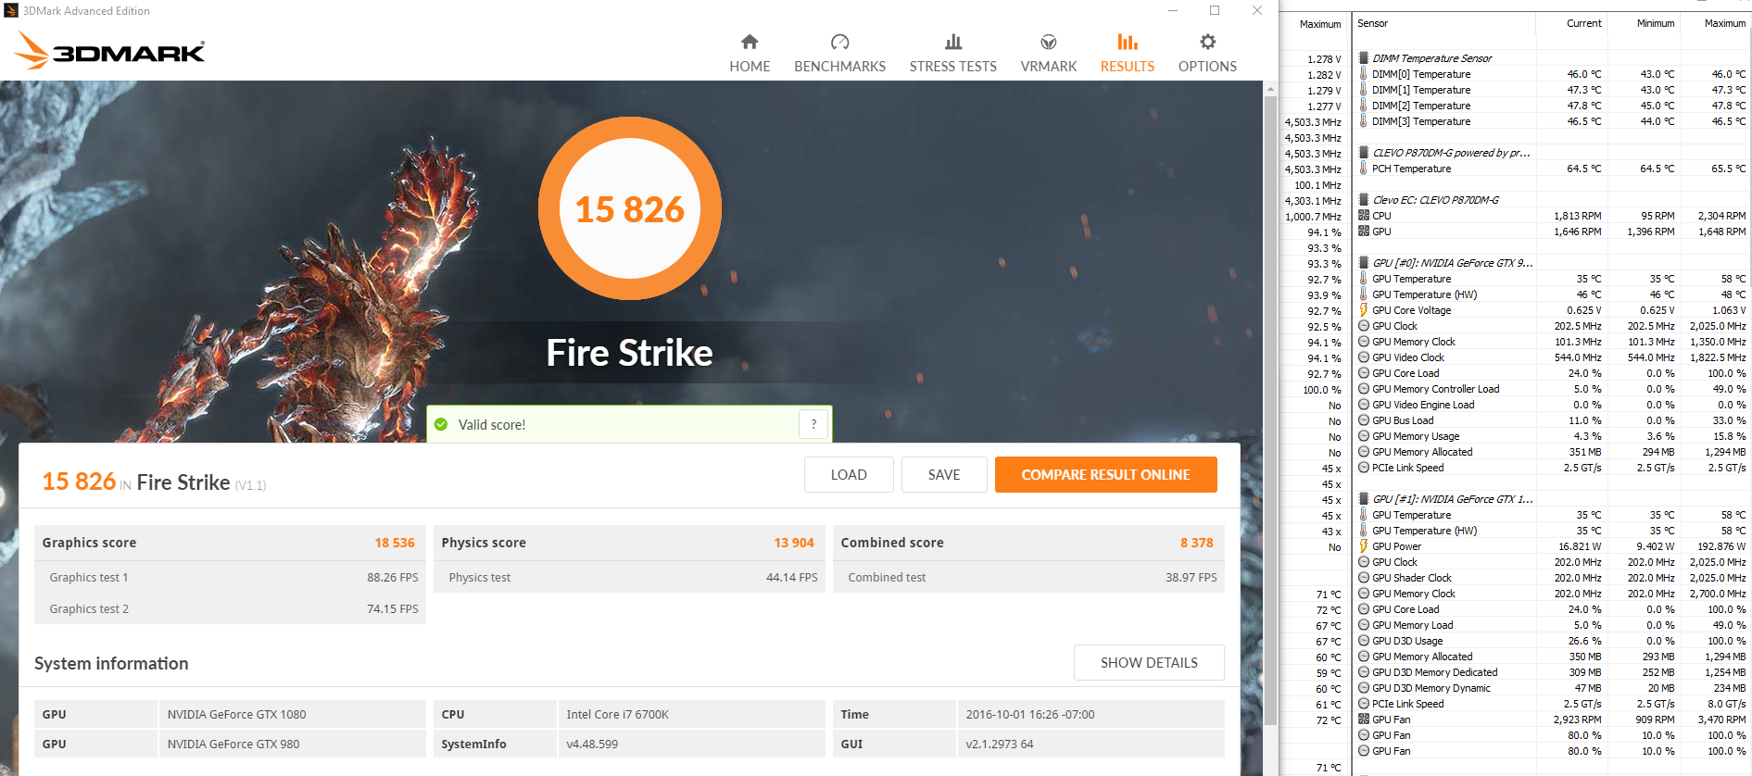Viewport: 1752px width, 776px height.
Task: Click COMPARE RESULT ONLINE
Action: [1105, 474]
